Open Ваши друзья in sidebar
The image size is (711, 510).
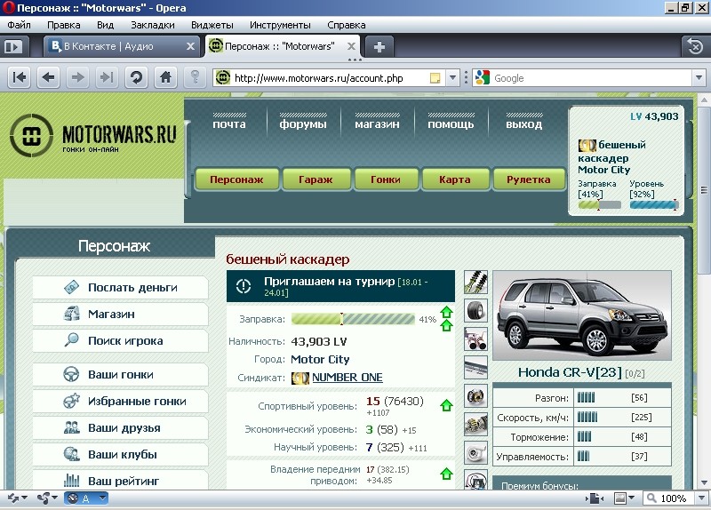coord(121,428)
